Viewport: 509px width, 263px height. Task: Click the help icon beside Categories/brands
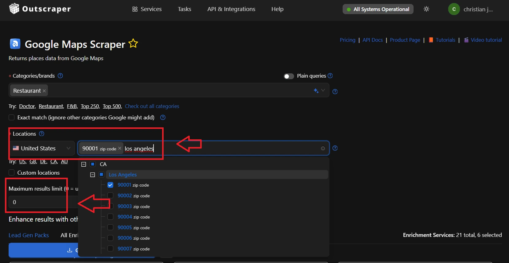tap(60, 76)
